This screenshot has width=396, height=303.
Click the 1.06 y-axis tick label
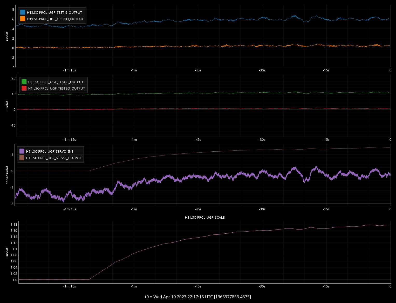[x=14, y=261]
